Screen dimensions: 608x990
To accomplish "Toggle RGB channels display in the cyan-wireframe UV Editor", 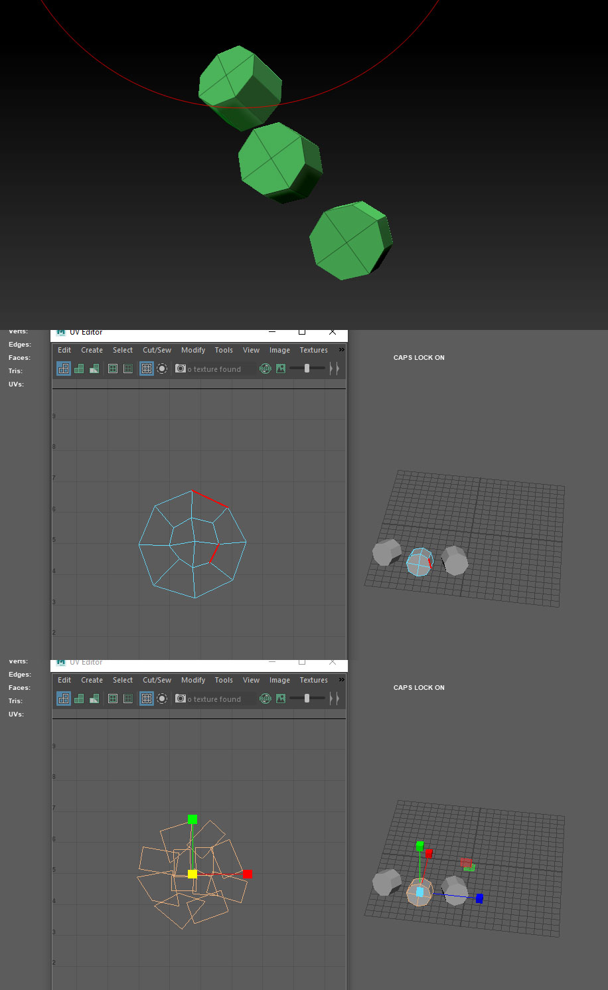I will pos(266,369).
